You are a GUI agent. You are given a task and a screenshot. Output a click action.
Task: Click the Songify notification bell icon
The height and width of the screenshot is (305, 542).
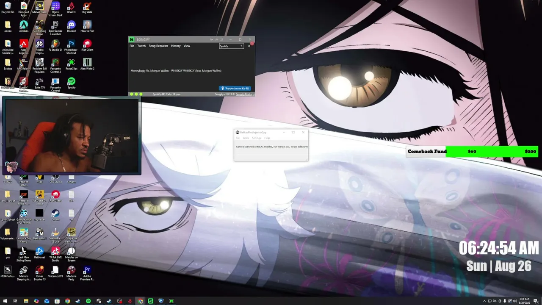[x=249, y=46]
